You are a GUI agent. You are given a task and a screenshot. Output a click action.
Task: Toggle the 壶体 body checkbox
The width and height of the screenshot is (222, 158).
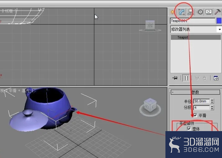tap(189, 129)
